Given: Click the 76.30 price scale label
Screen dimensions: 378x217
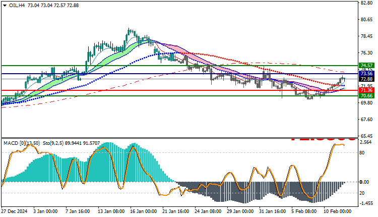Looking at the screenshot, I should coord(367,53).
